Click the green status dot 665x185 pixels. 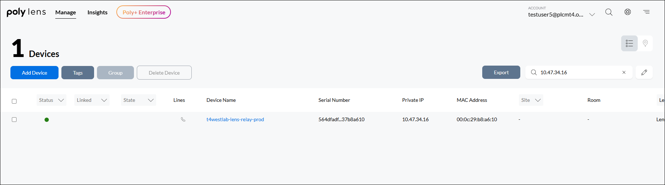[x=47, y=120]
